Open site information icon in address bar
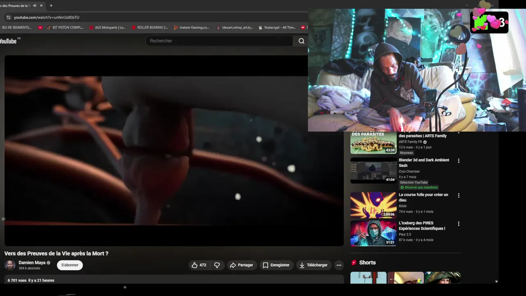526x296 pixels. click(x=8, y=17)
